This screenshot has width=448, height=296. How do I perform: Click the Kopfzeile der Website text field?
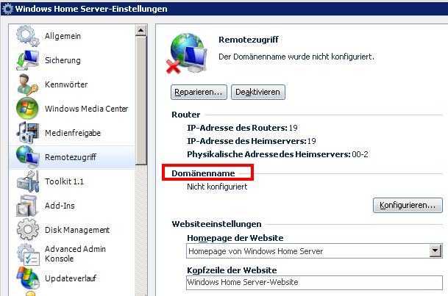click(314, 283)
